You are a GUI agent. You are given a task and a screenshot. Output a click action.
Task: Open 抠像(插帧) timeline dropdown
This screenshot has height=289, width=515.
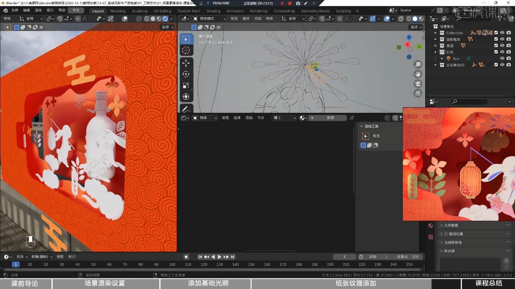coord(42,257)
